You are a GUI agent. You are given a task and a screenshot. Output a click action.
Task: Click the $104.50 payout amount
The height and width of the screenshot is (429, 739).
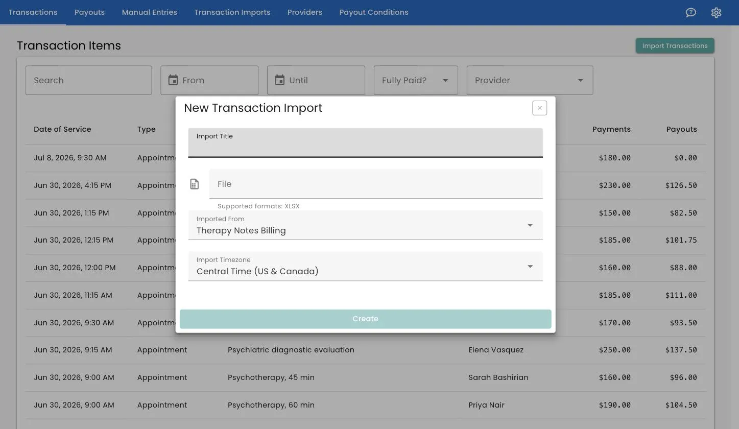coord(681,405)
